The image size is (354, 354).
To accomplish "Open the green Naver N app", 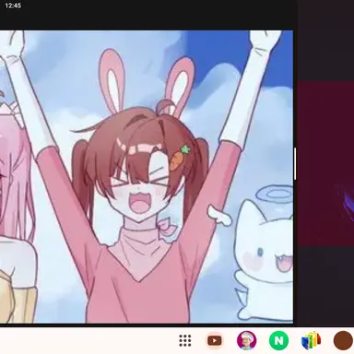I will [x=278, y=340].
